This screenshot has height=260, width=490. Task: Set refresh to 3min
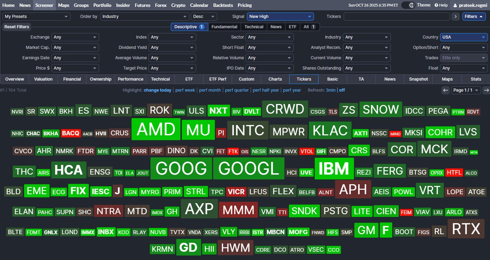(331, 90)
